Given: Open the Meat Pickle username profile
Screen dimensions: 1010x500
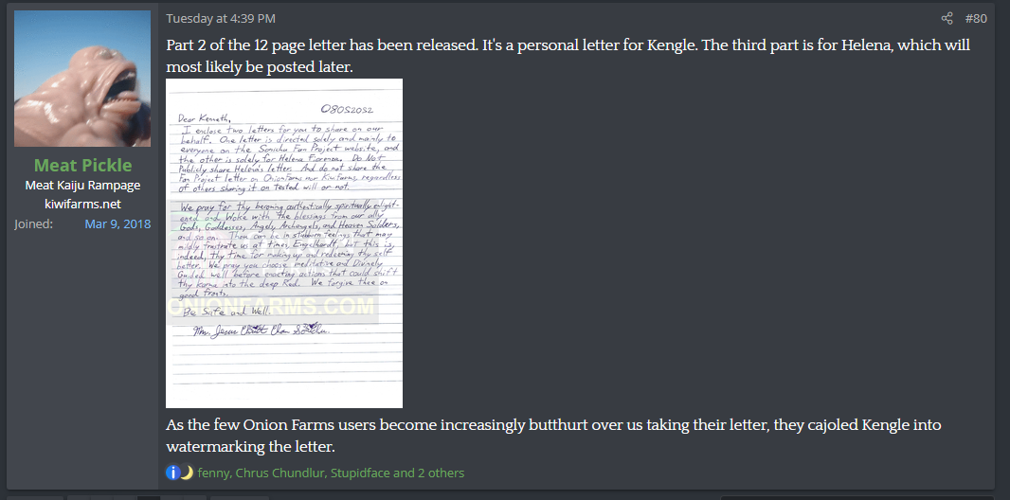Looking at the screenshot, I should click(x=82, y=165).
